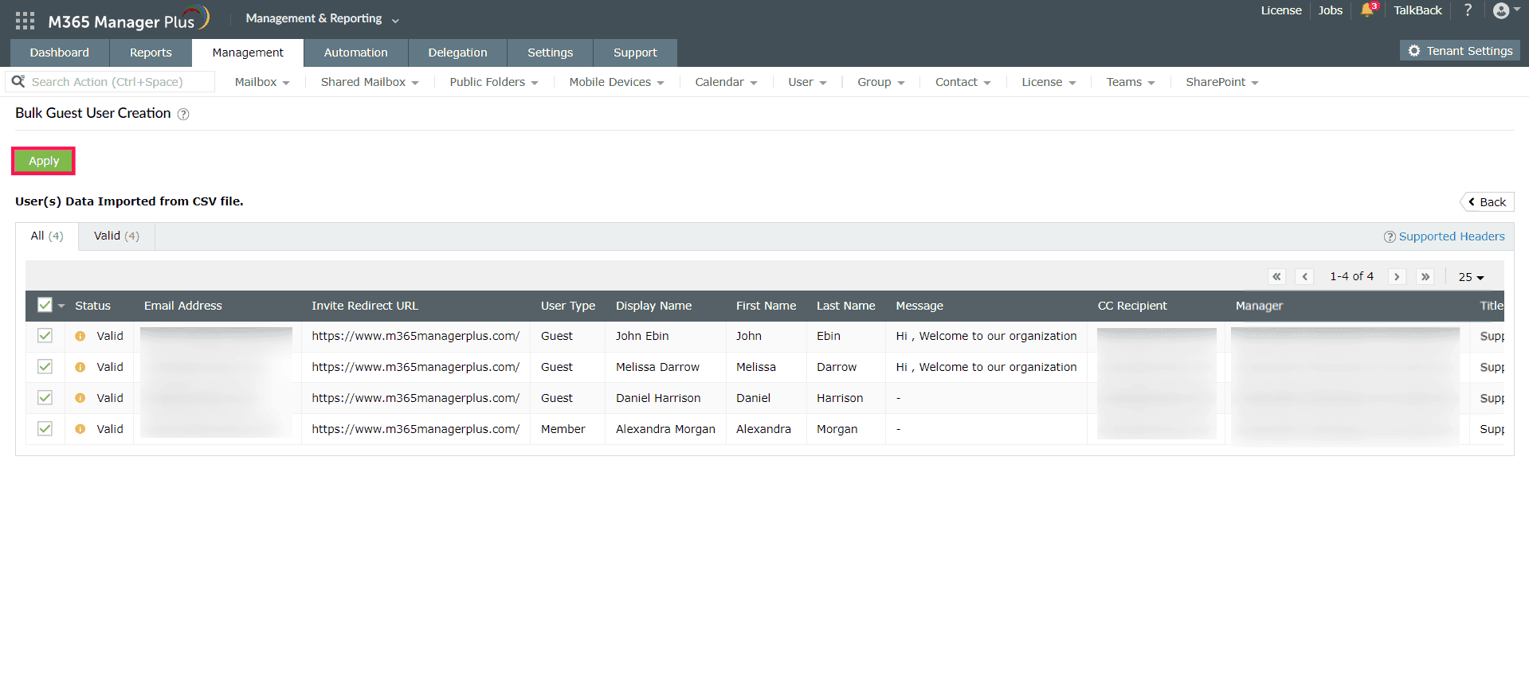This screenshot has width=1529, height=683.
Task: Open the Group dropdown menu
Action: pos(881,82)
